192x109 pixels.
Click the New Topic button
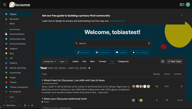click(x=174, y=61)
